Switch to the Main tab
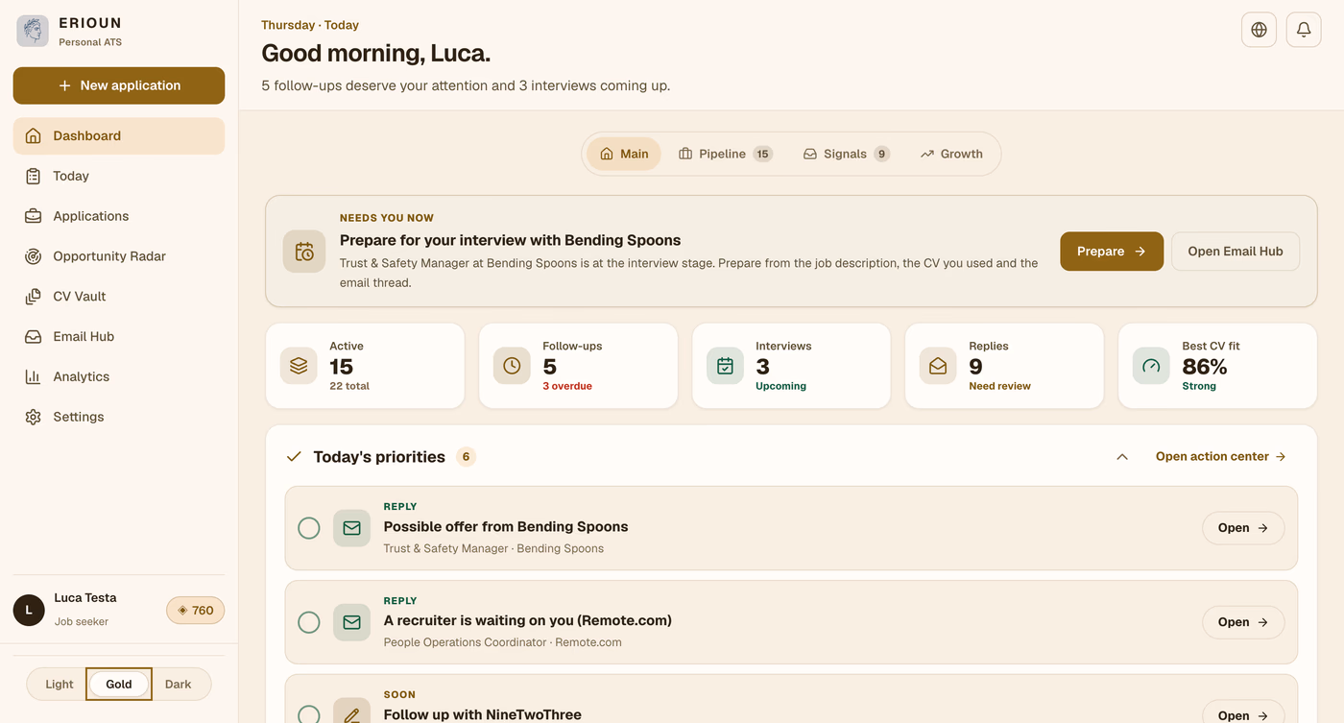This screenshot has height=723, width=1344. click(x=624, y=154)
